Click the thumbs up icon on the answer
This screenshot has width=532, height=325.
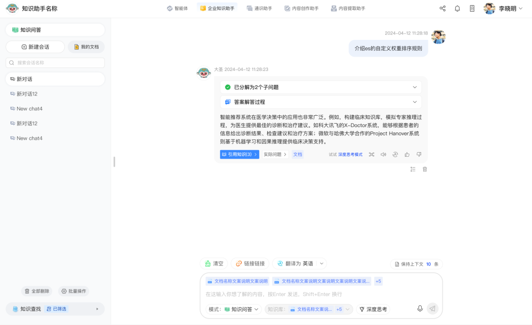407,155
